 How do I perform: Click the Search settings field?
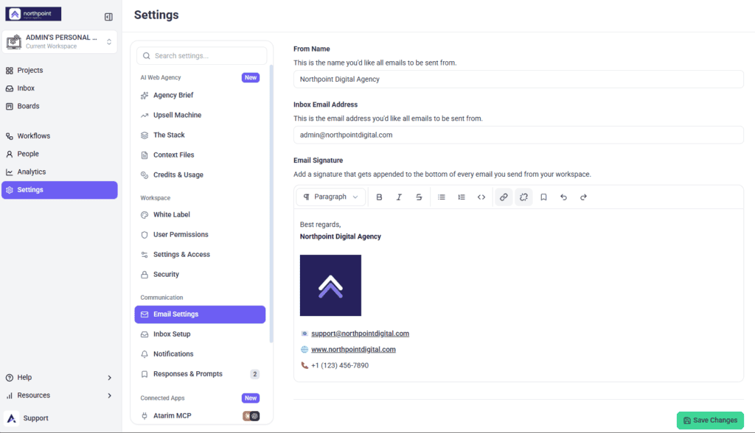tap(202, 56)
